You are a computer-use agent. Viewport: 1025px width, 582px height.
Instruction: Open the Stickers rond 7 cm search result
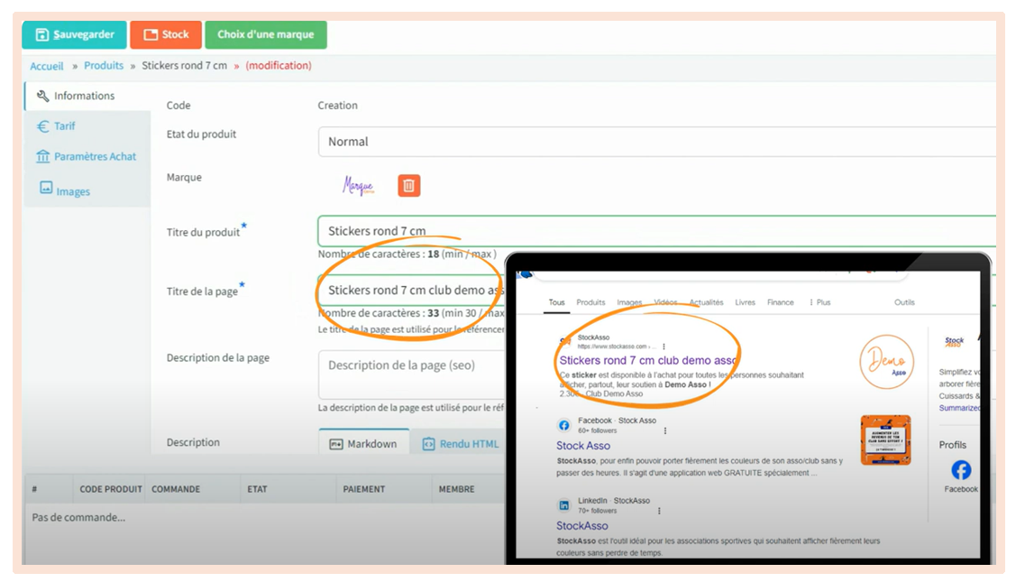point(648,361)
